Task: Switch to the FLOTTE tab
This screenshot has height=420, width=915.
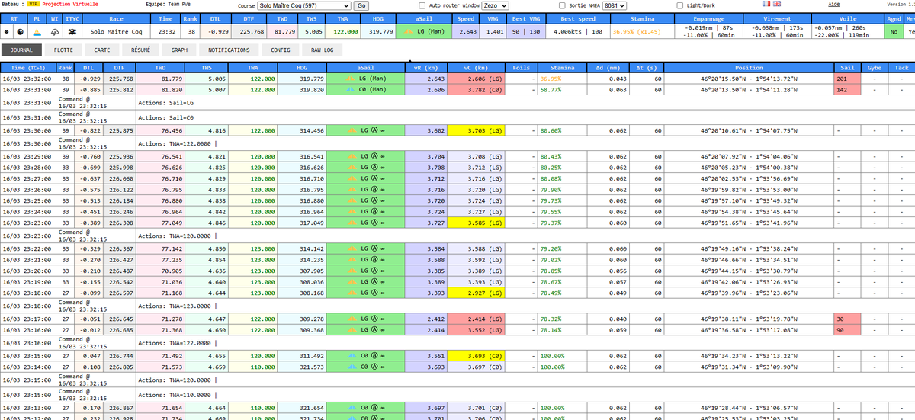Action: (x=64, y=50)
